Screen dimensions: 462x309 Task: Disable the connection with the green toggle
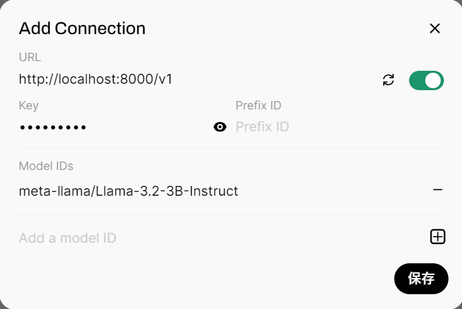click(x=426, y=80)
